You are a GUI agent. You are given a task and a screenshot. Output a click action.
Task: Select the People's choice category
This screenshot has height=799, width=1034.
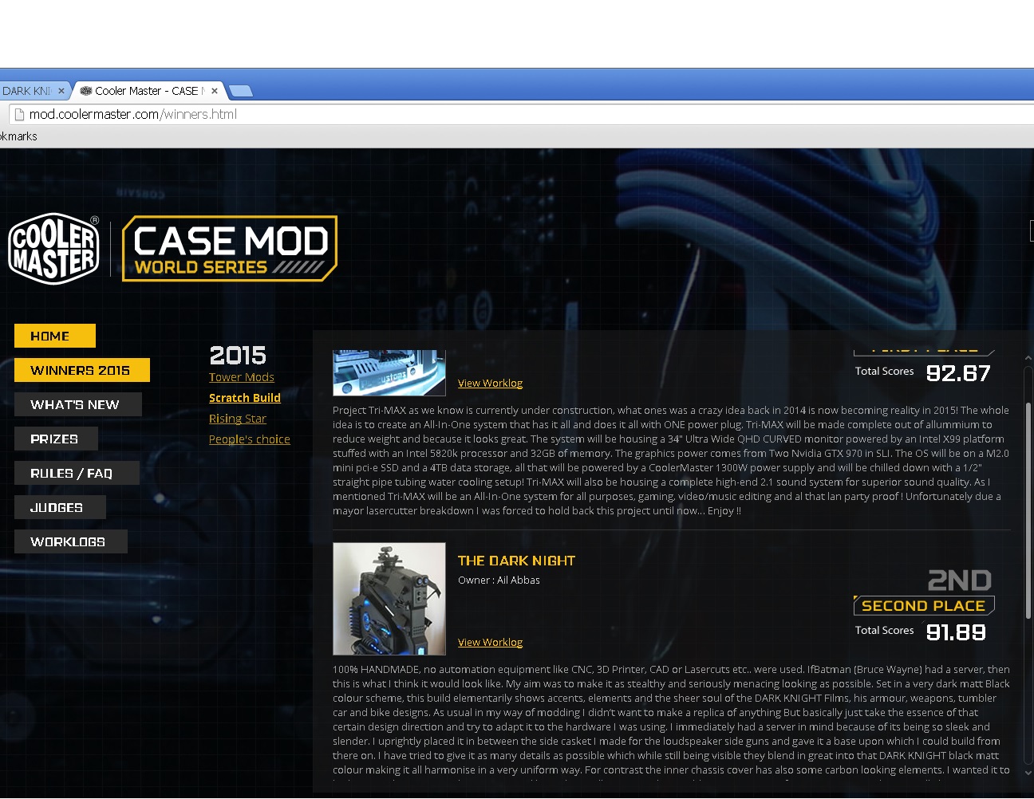(250, 439)
